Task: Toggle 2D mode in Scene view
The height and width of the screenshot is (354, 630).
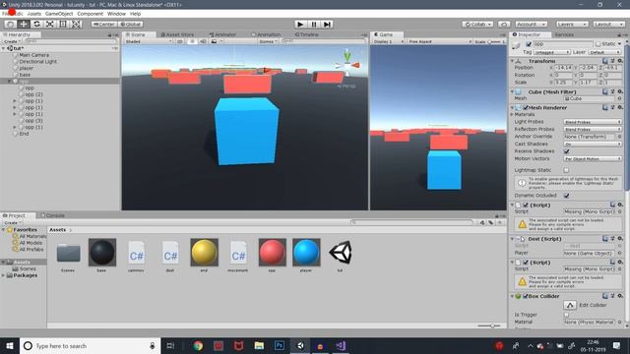Action: pyautogui.click(x=179, y=41)
